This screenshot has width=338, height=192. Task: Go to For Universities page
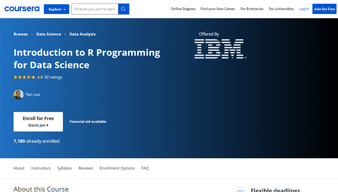[x=281, y=9]
